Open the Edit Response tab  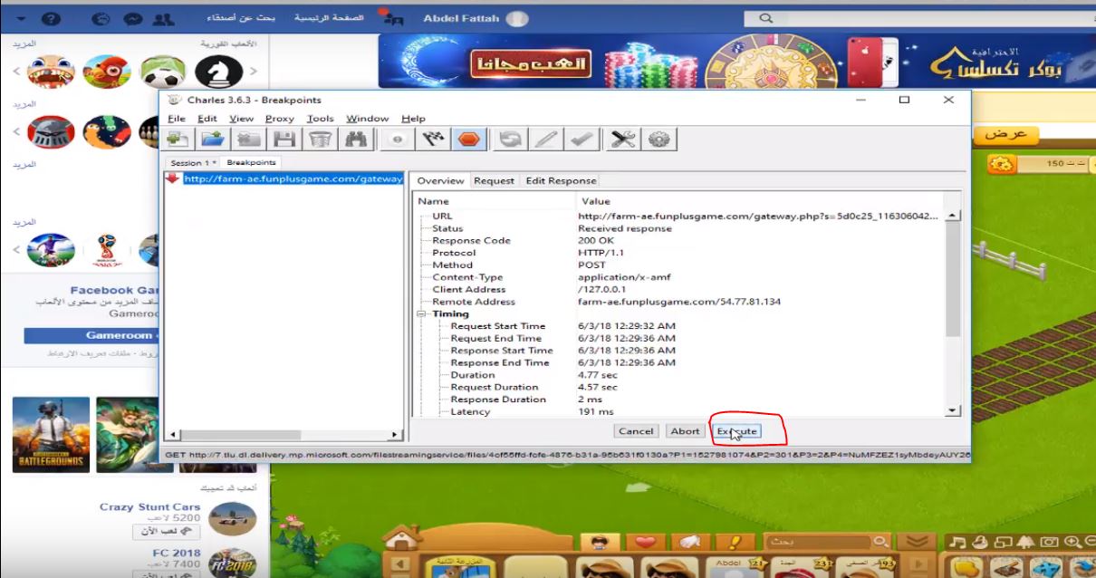[561, 181]
